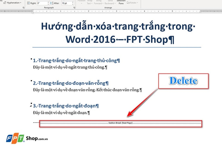Select the Section Break (Next Page) line
The image size is (222, 149).
[x=120, y=123]
